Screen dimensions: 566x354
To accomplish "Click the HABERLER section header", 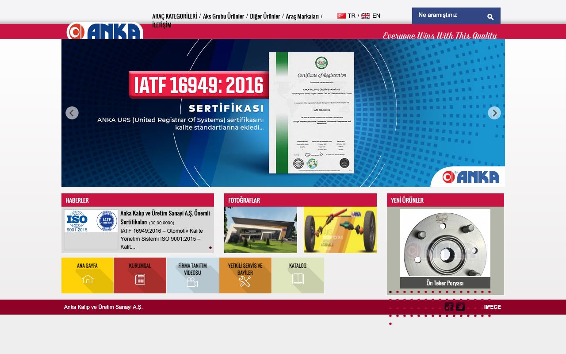I will point(138,200).
